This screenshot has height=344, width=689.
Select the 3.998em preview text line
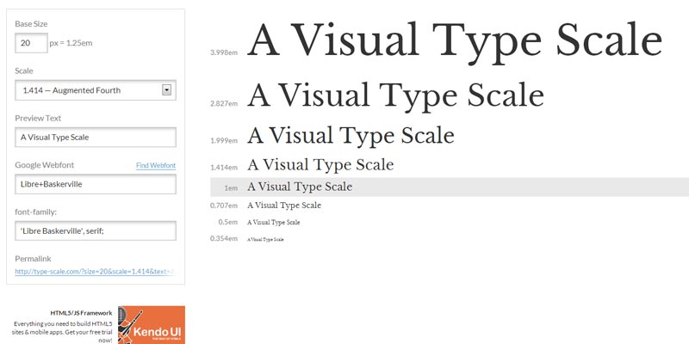click(x=455, y=40)
